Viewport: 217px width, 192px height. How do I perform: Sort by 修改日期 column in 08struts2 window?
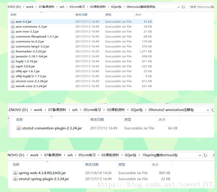pos(81,15)
